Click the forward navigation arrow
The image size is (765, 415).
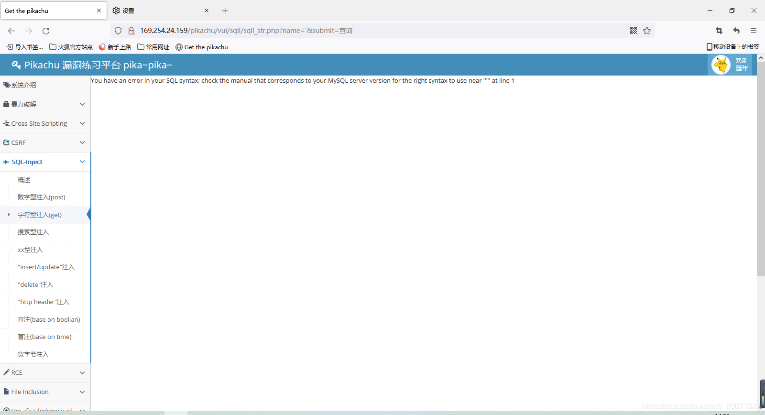(29, 31)
